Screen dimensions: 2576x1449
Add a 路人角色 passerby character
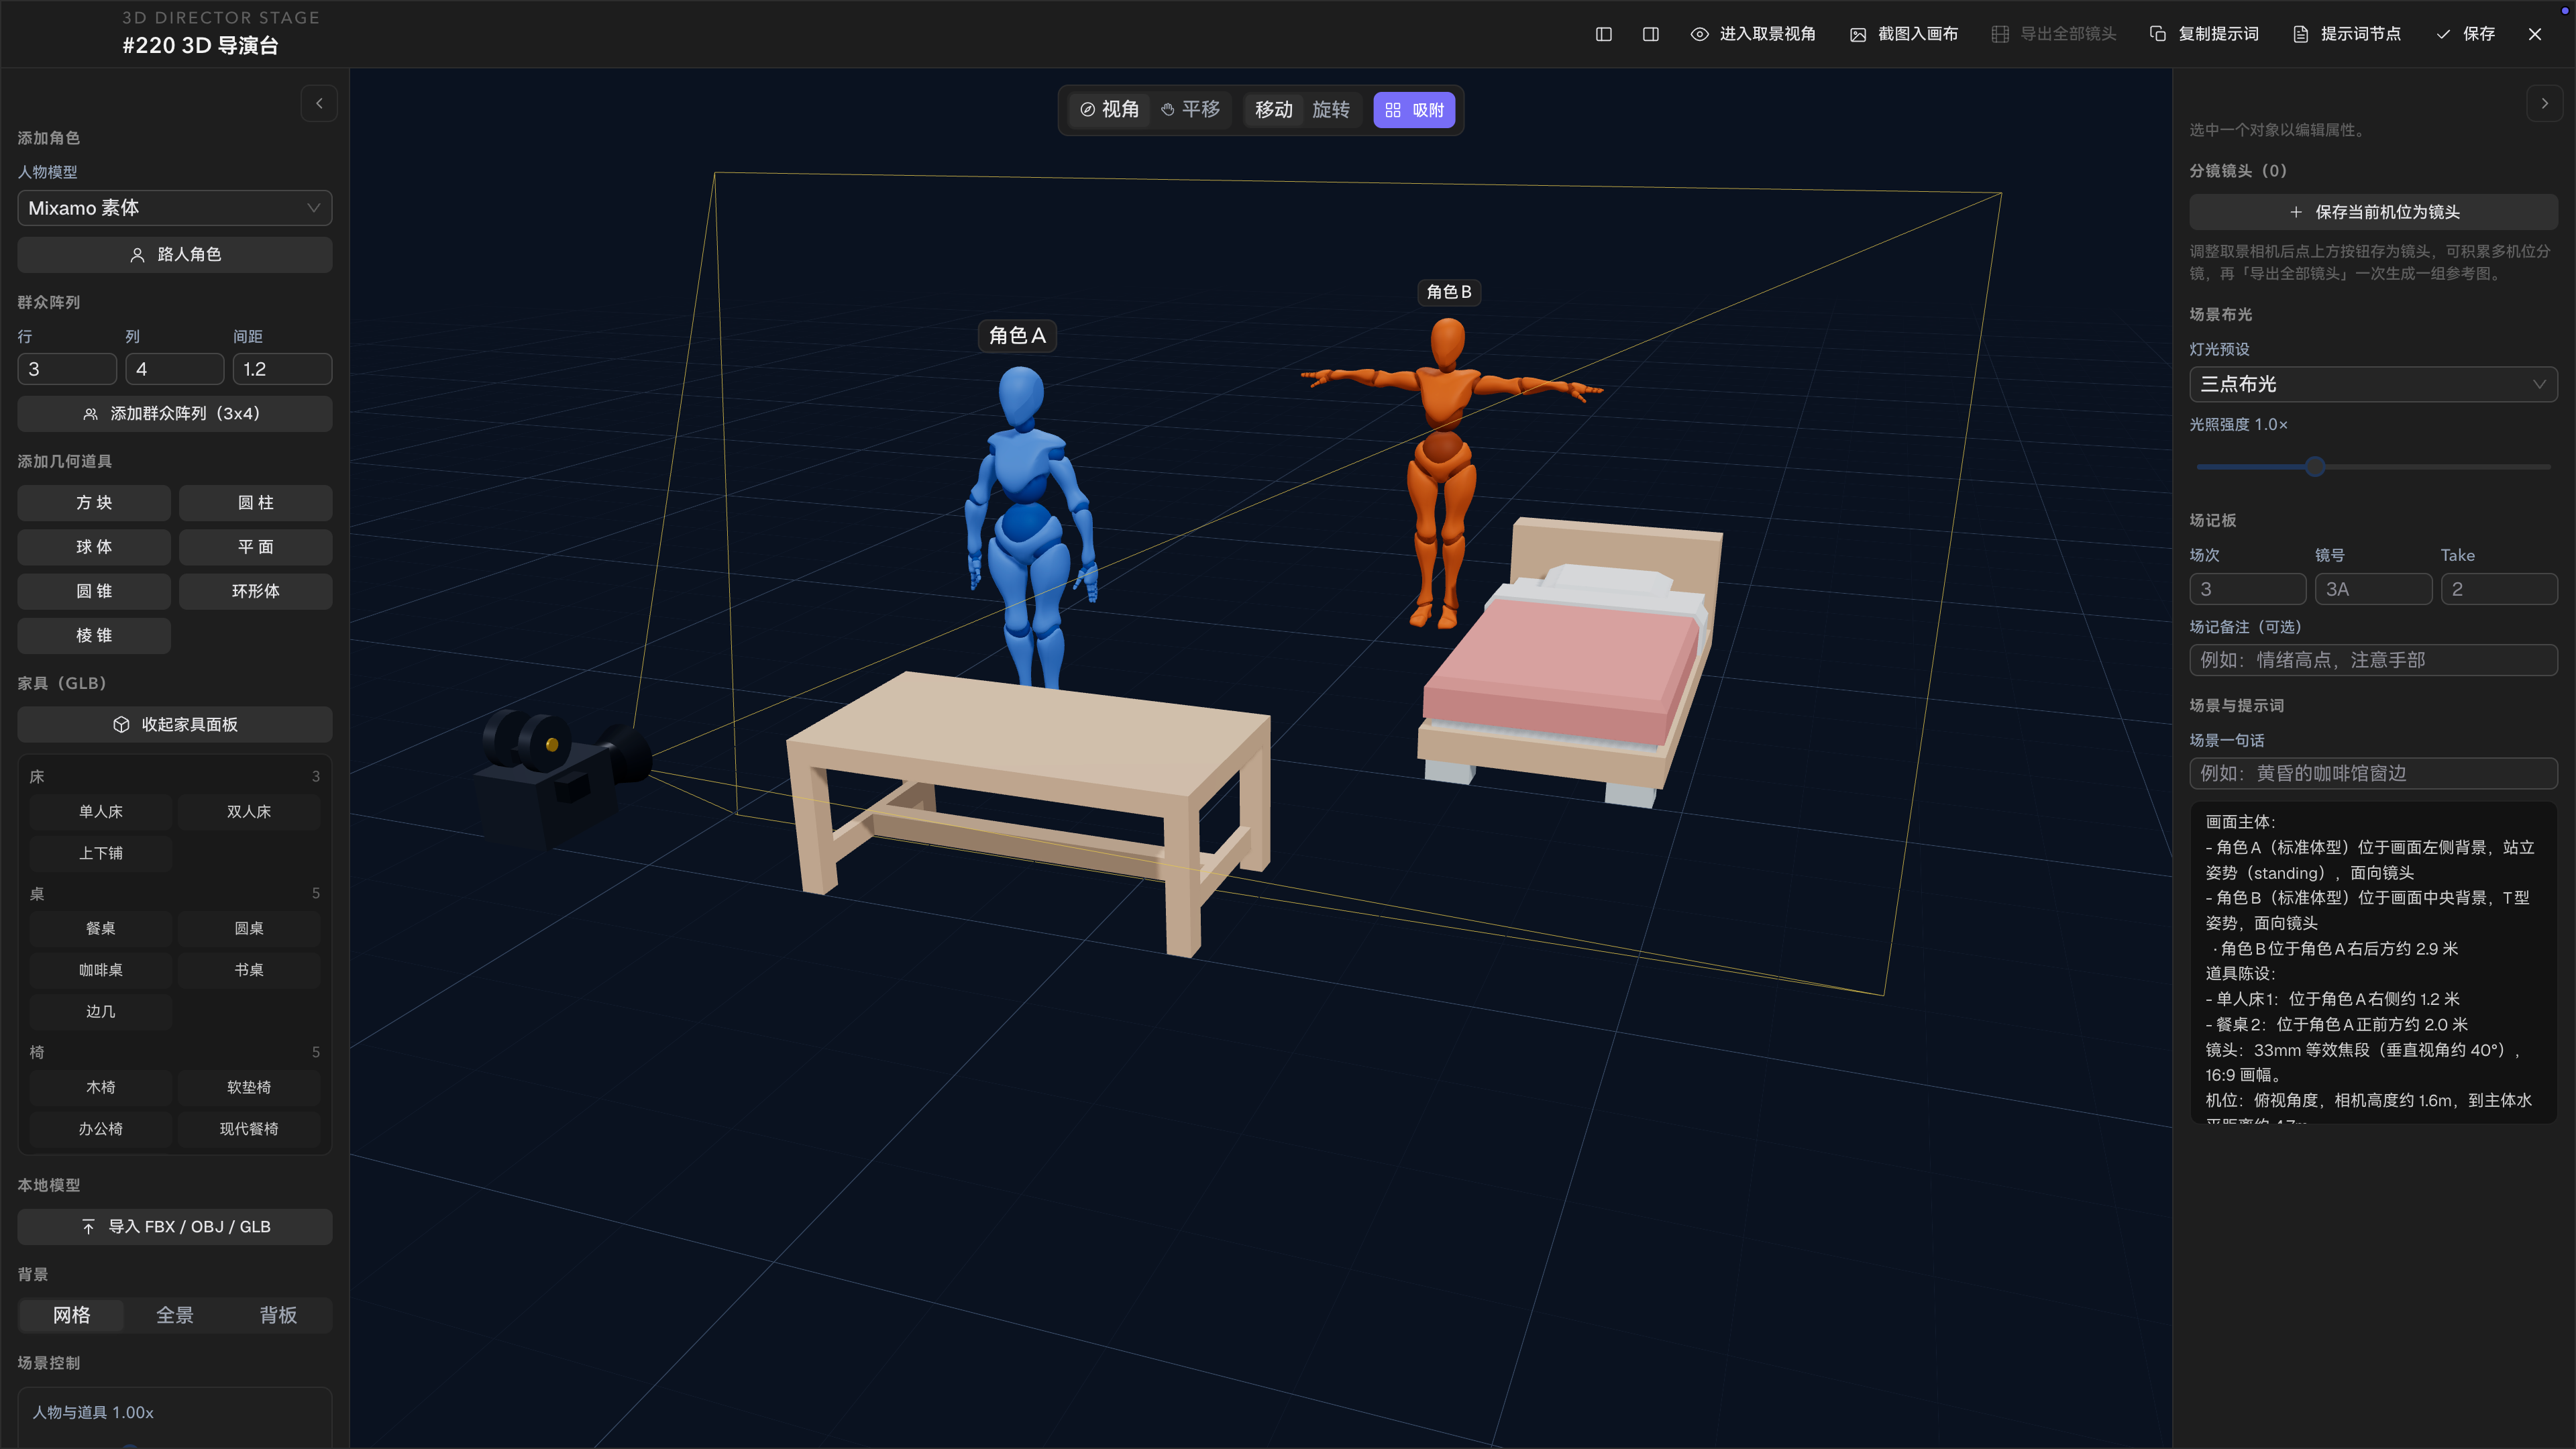click(x=174, y=254)
